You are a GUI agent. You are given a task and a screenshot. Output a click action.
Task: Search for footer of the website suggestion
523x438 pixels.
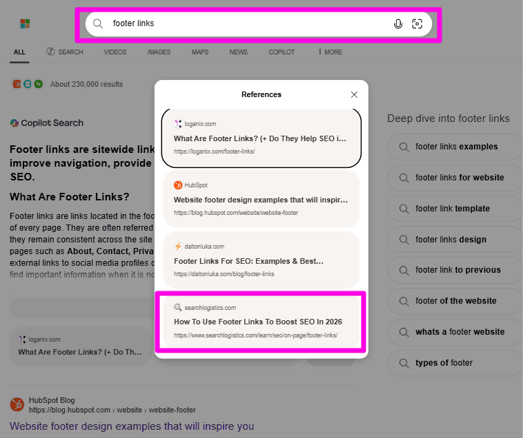[x=455, y=301]
